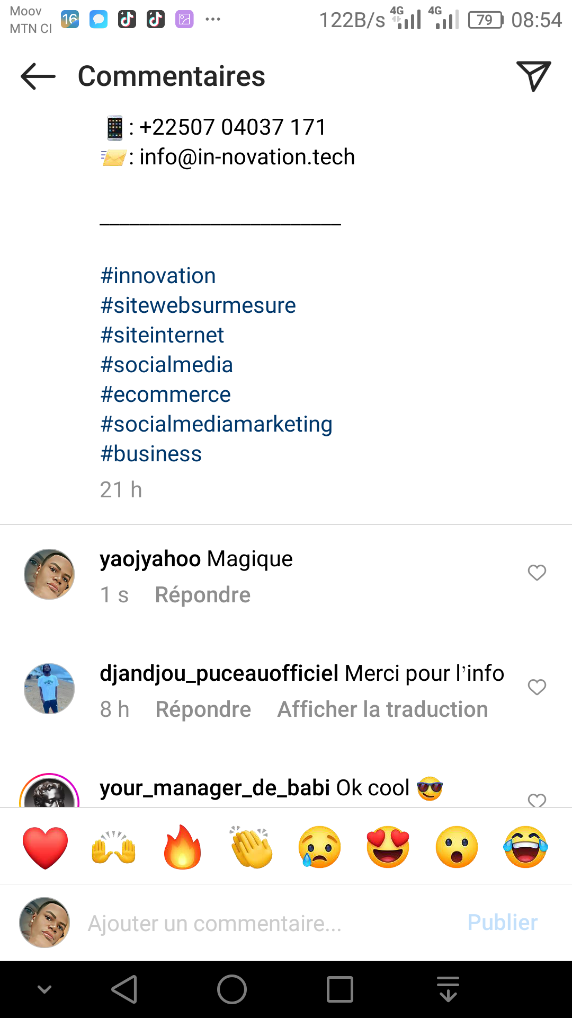Pull down notification shade arrow icon
572x1018 pixels.
(448, 989)
